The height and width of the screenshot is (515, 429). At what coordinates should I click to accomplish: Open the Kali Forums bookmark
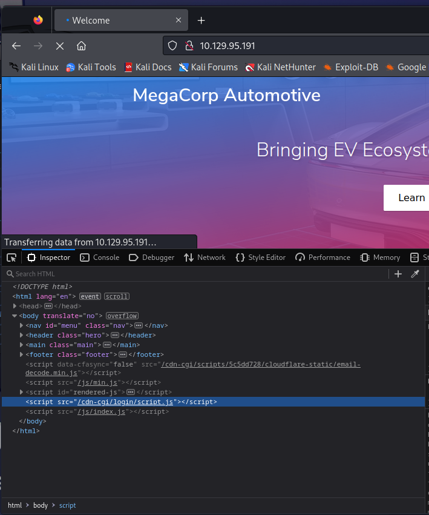[208, 67]
